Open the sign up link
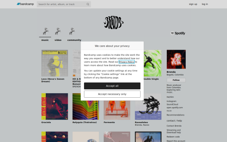The height and width of the screenshot is (142, 227). (x=193, y=4)
